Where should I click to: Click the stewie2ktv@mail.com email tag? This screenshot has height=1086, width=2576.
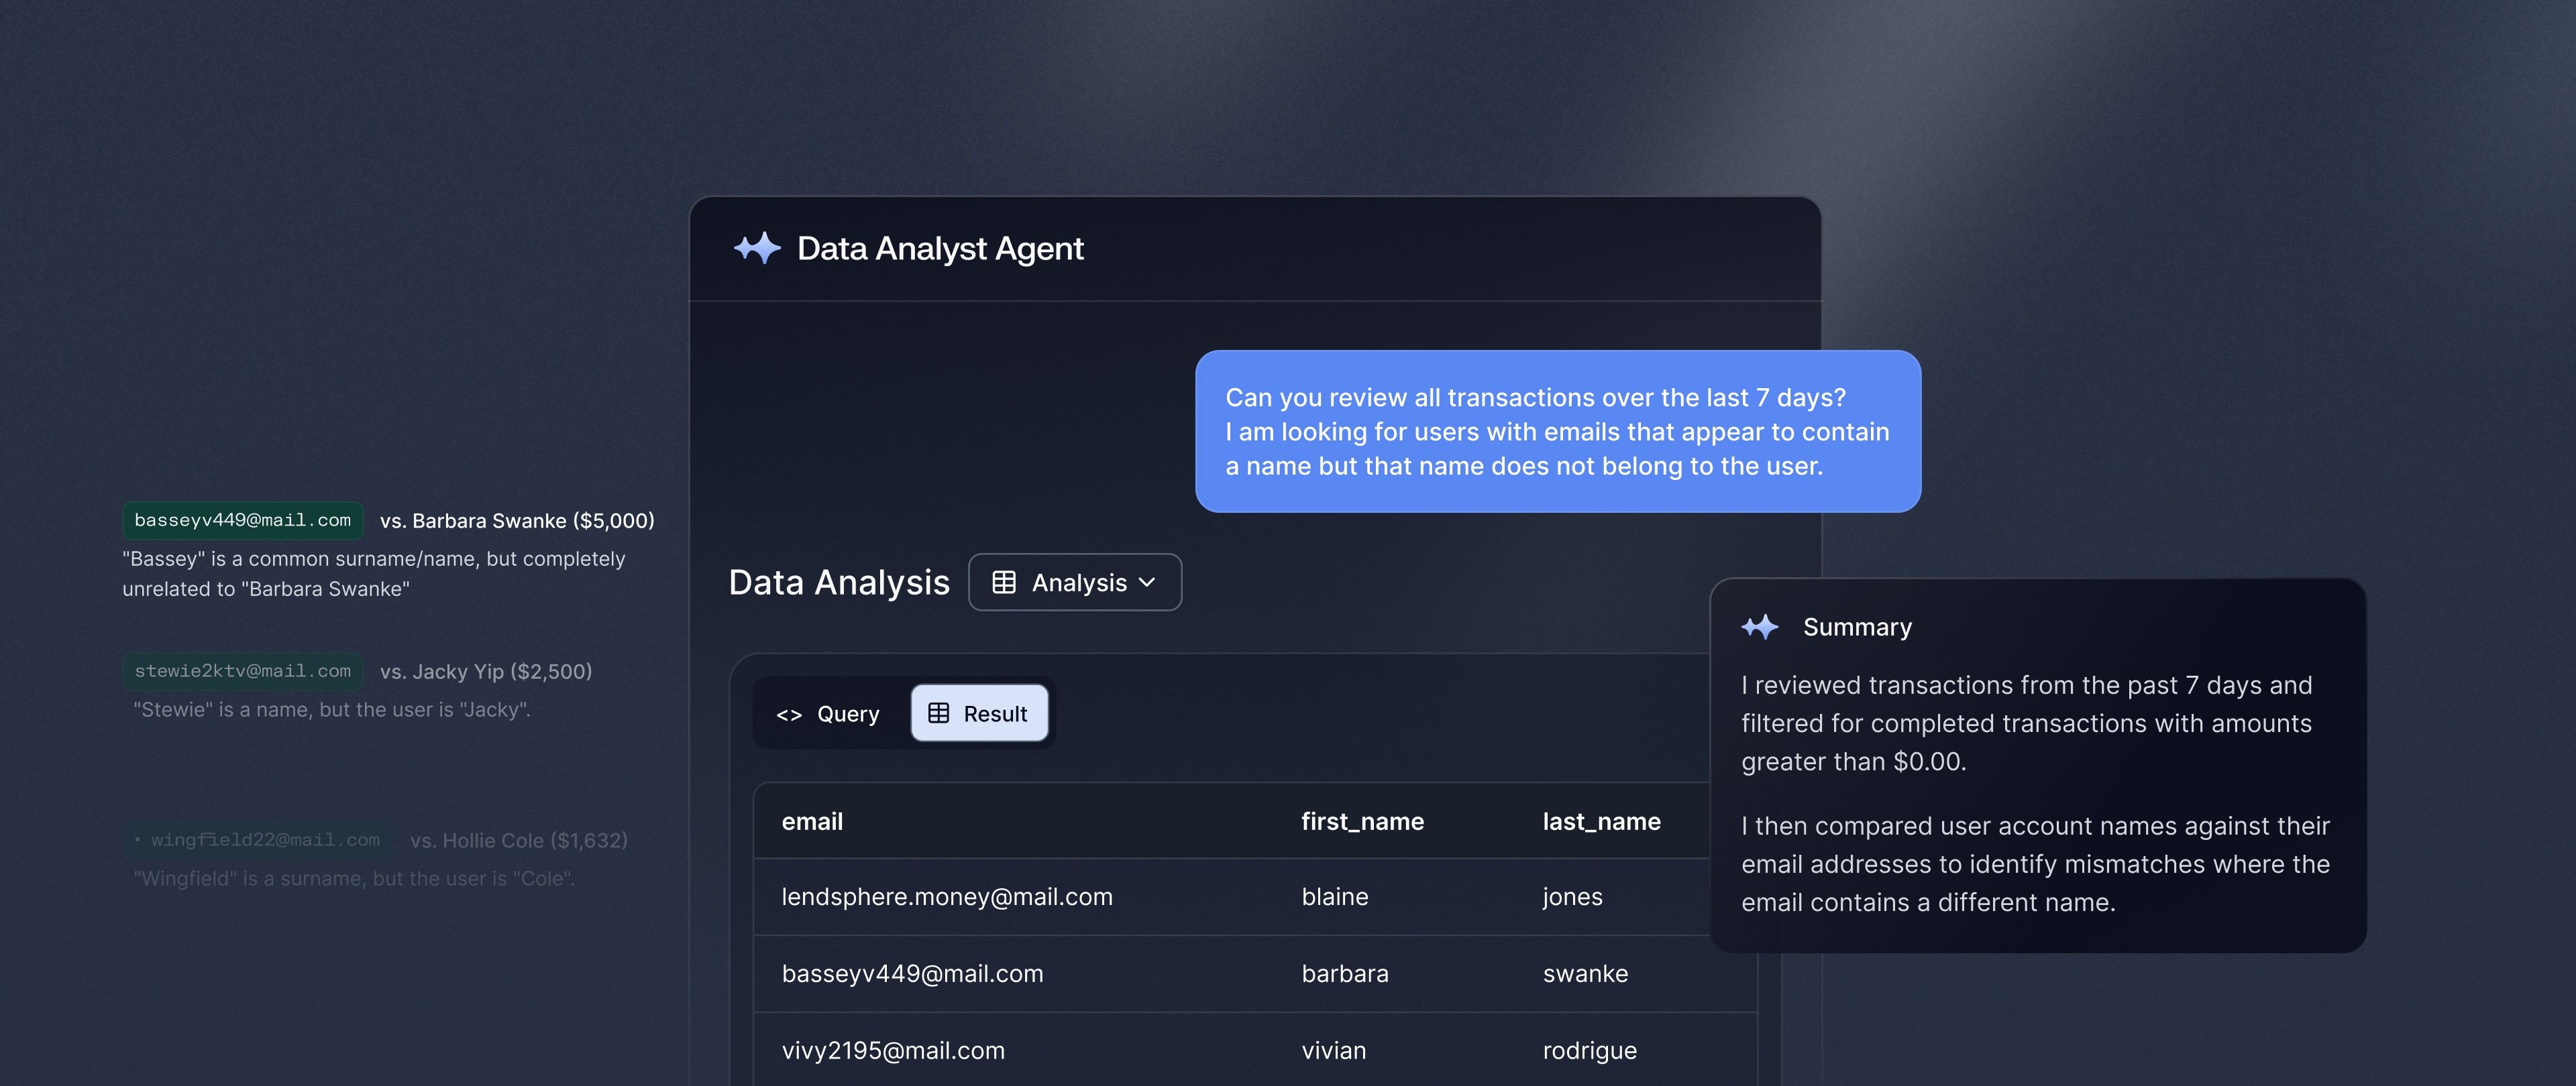pos(242,672)
